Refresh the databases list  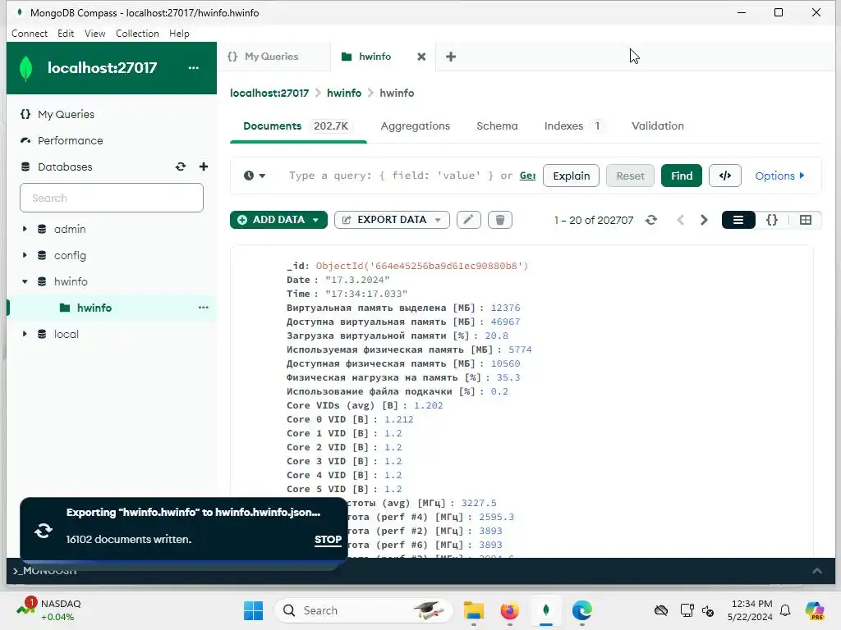pyautogui.click(x=181, y=167)
